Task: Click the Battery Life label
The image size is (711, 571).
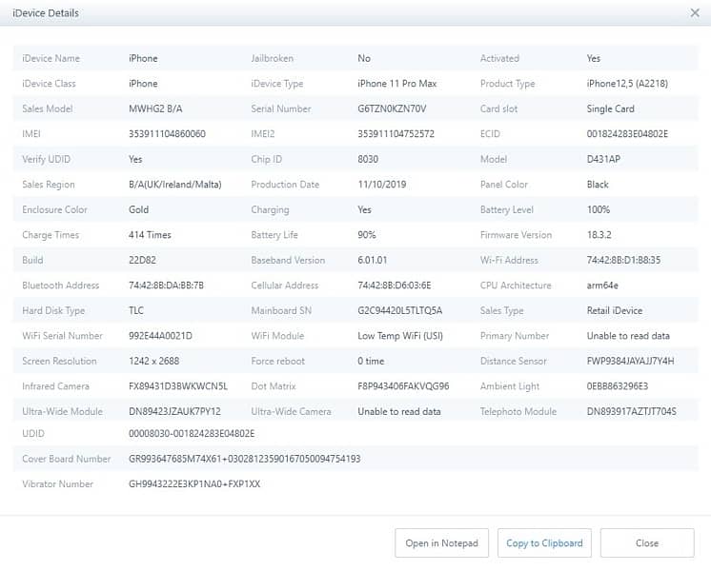Action: [x=274, y=235]
